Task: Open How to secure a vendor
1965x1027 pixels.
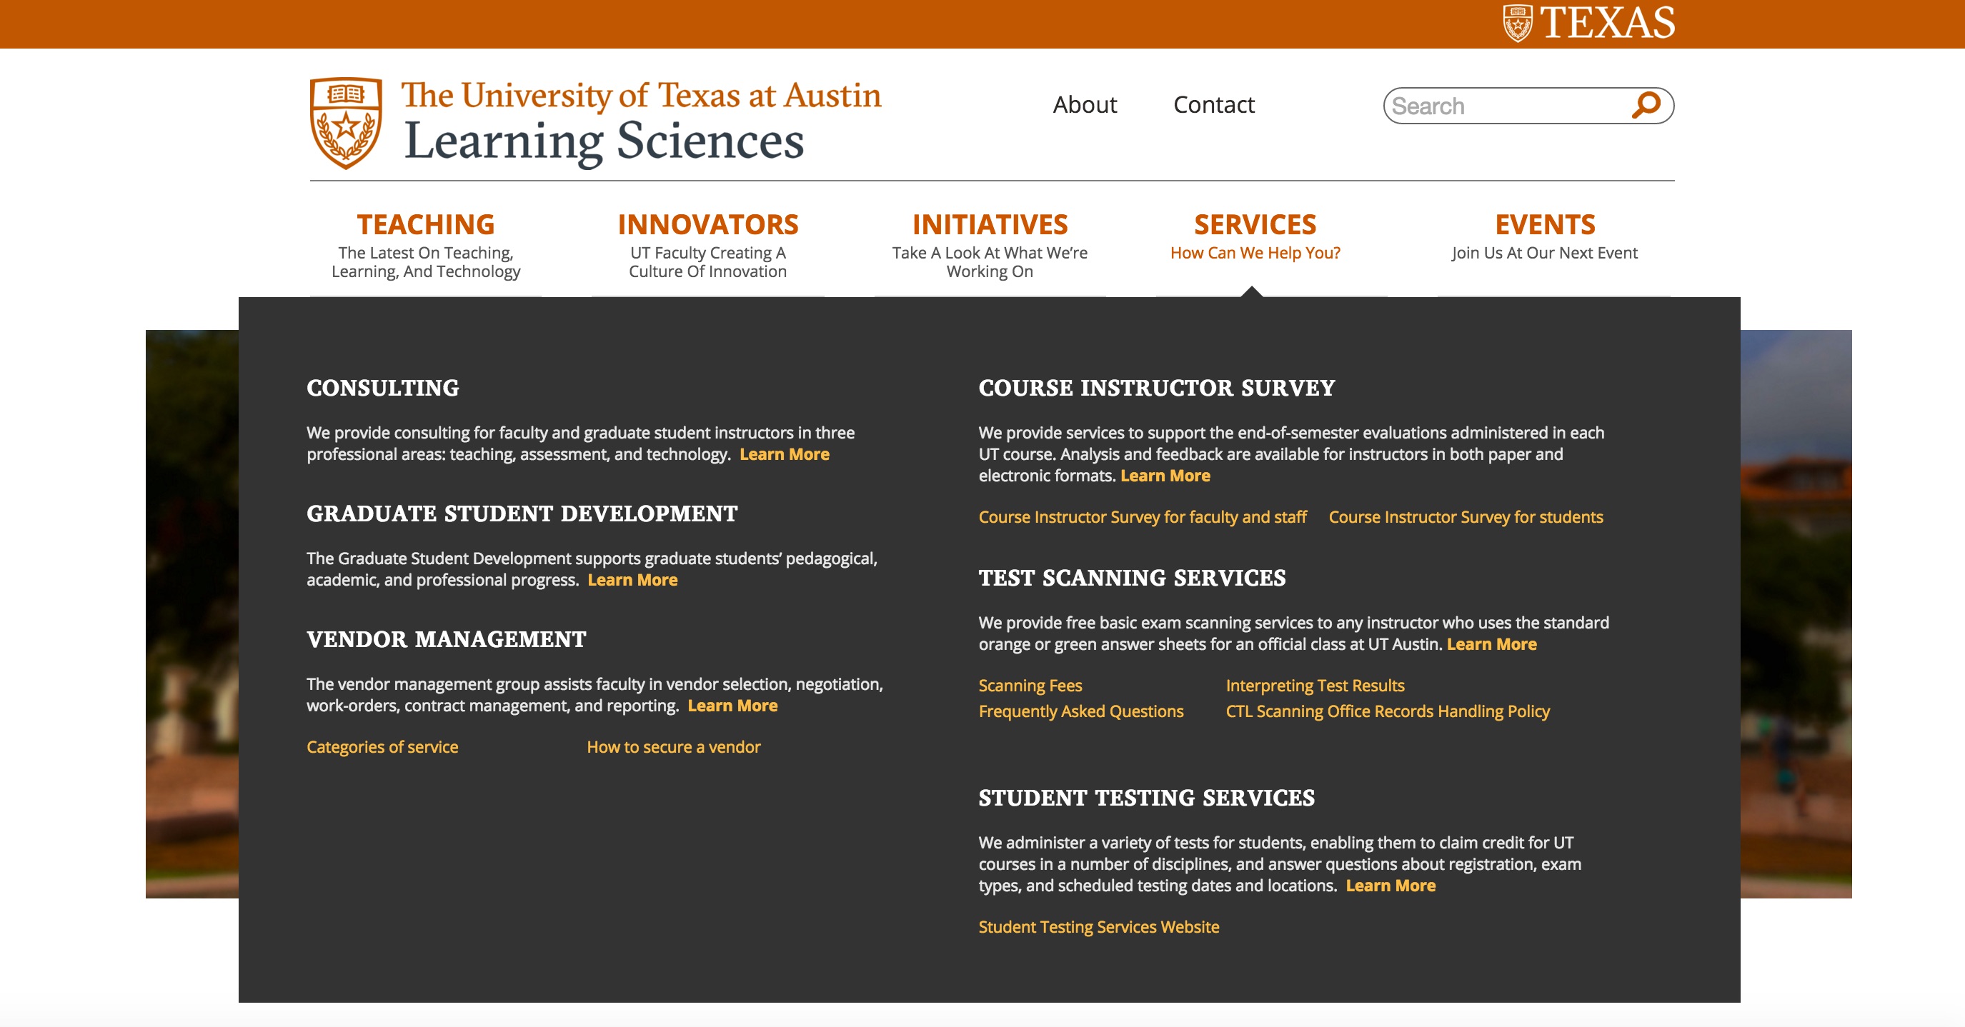Action: click(674, 747)
